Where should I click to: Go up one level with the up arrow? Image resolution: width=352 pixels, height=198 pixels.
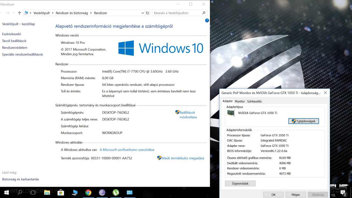point(19,13)
